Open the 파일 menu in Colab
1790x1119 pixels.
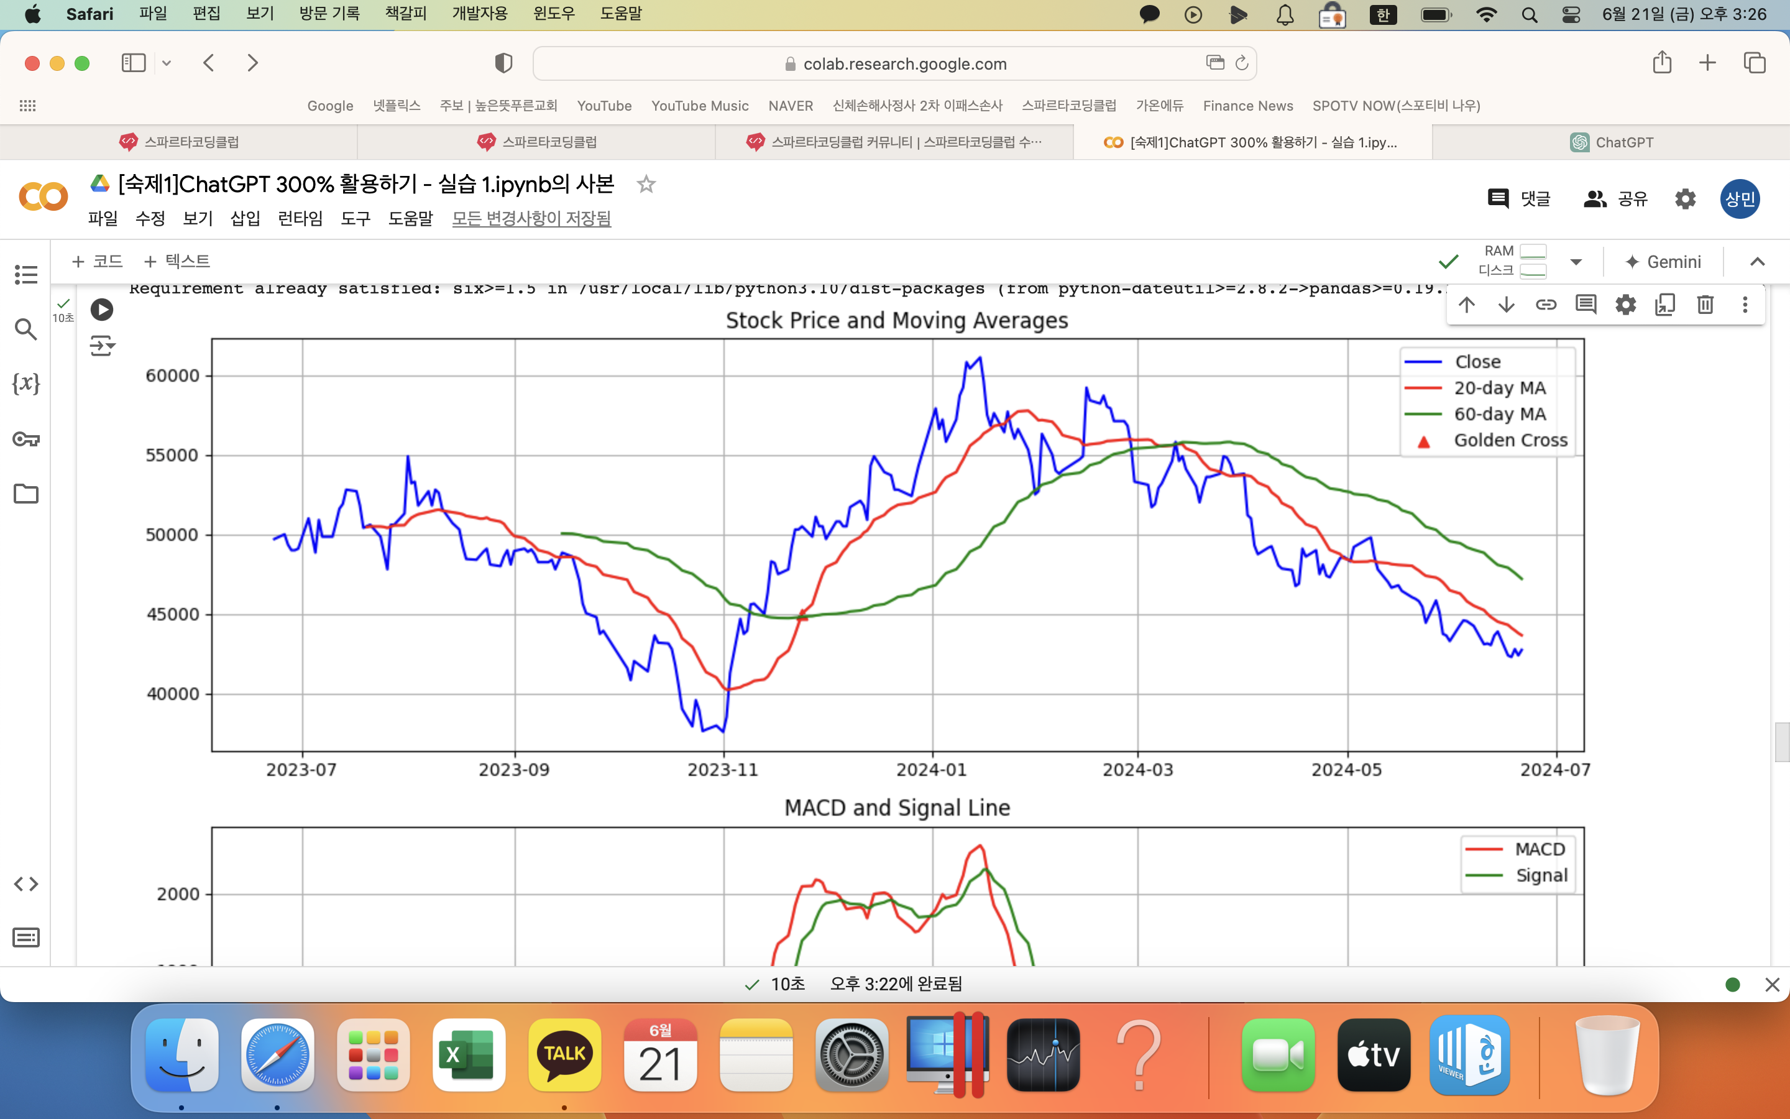pos(103,218)
